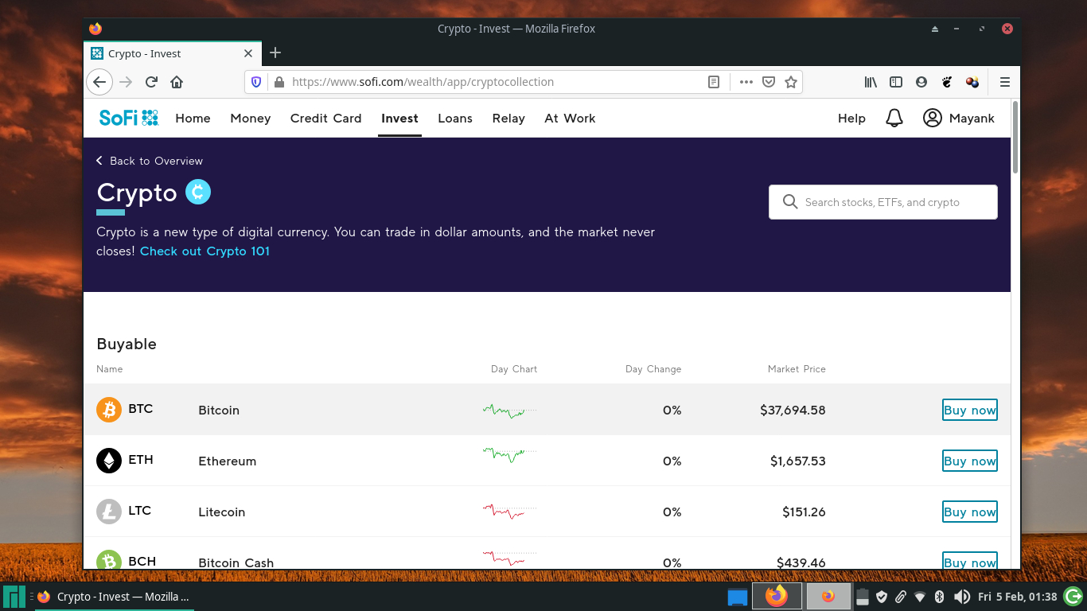Click the colored balls extension icon

[972, 82]
